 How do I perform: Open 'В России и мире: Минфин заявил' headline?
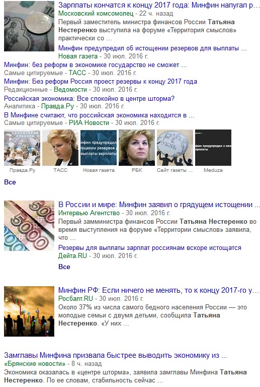159,205
